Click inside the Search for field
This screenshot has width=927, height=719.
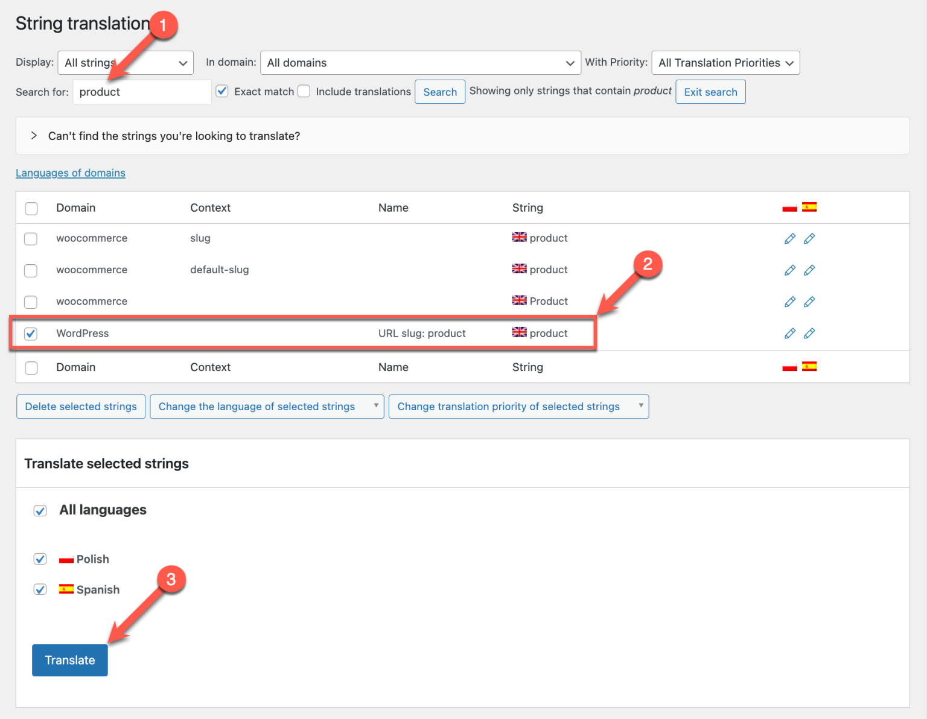coord(141,91)
